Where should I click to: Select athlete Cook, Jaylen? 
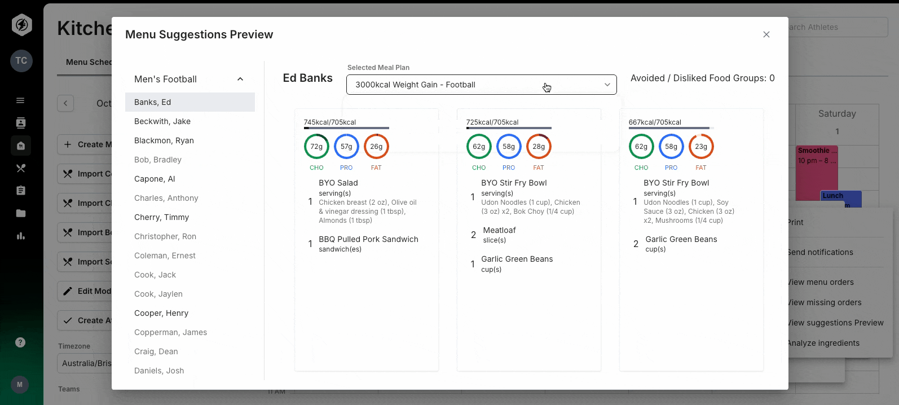[190, 294]
